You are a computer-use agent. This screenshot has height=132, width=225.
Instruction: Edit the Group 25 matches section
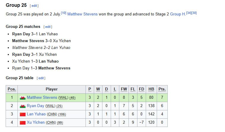click(48, 27)
